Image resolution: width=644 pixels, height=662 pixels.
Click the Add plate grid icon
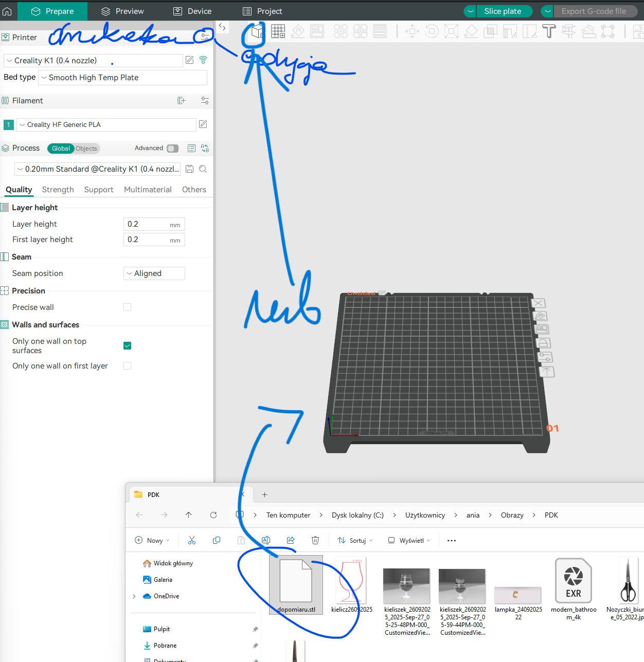point(278,32)
